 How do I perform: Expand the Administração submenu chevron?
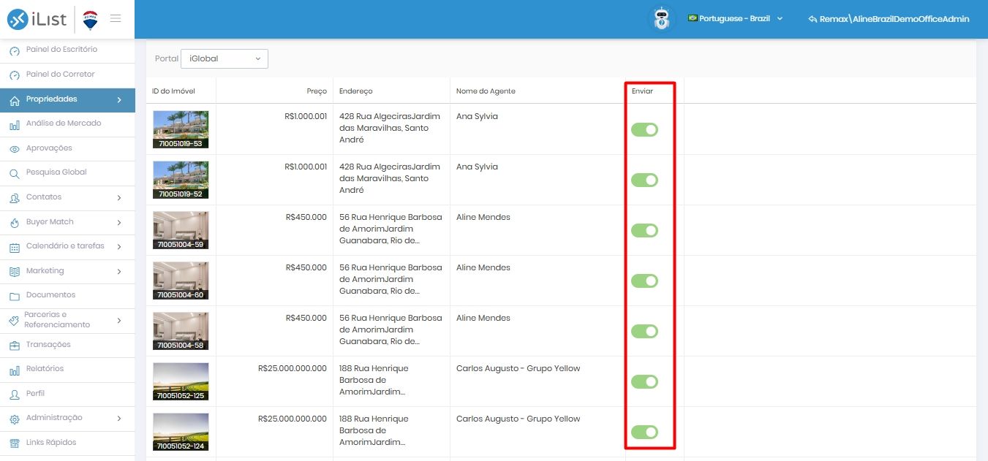coord(119,419)
